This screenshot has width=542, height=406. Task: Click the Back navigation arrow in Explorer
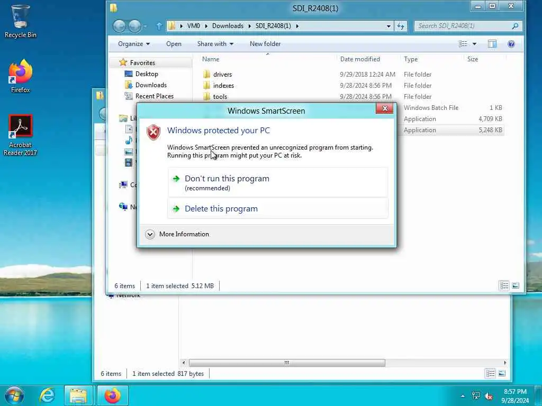coord(119,26)
